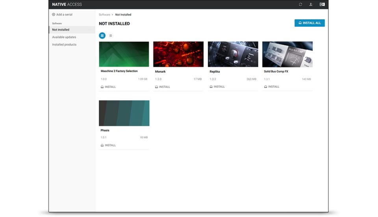Image resolution: width=378 pixels, height=217 pixels.
Task: Open the Not installed sidebar tab
Action: point(61,30)
